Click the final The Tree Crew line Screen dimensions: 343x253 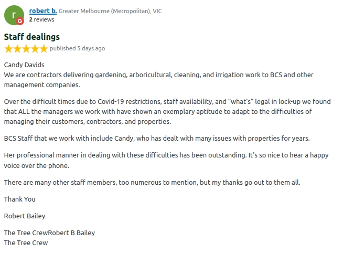click(x=26, y=243)
